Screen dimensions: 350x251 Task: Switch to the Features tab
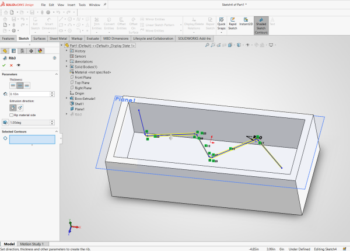coord(8,39)
